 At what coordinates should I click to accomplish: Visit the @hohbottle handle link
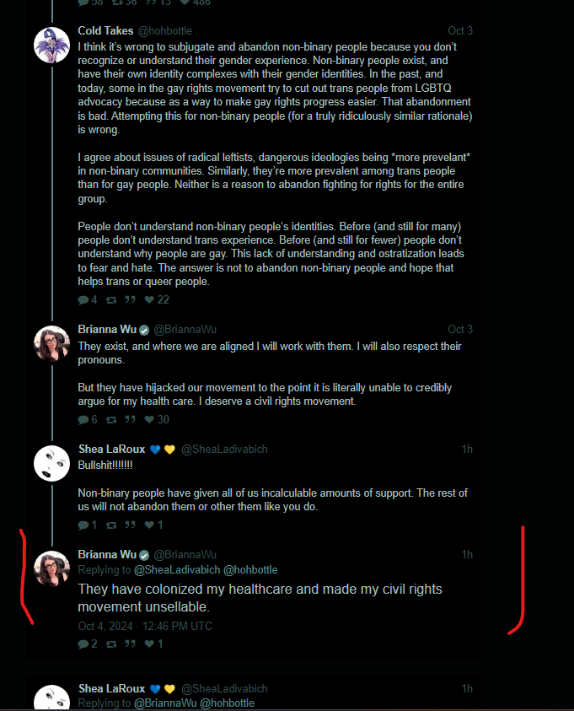(165, 31)
